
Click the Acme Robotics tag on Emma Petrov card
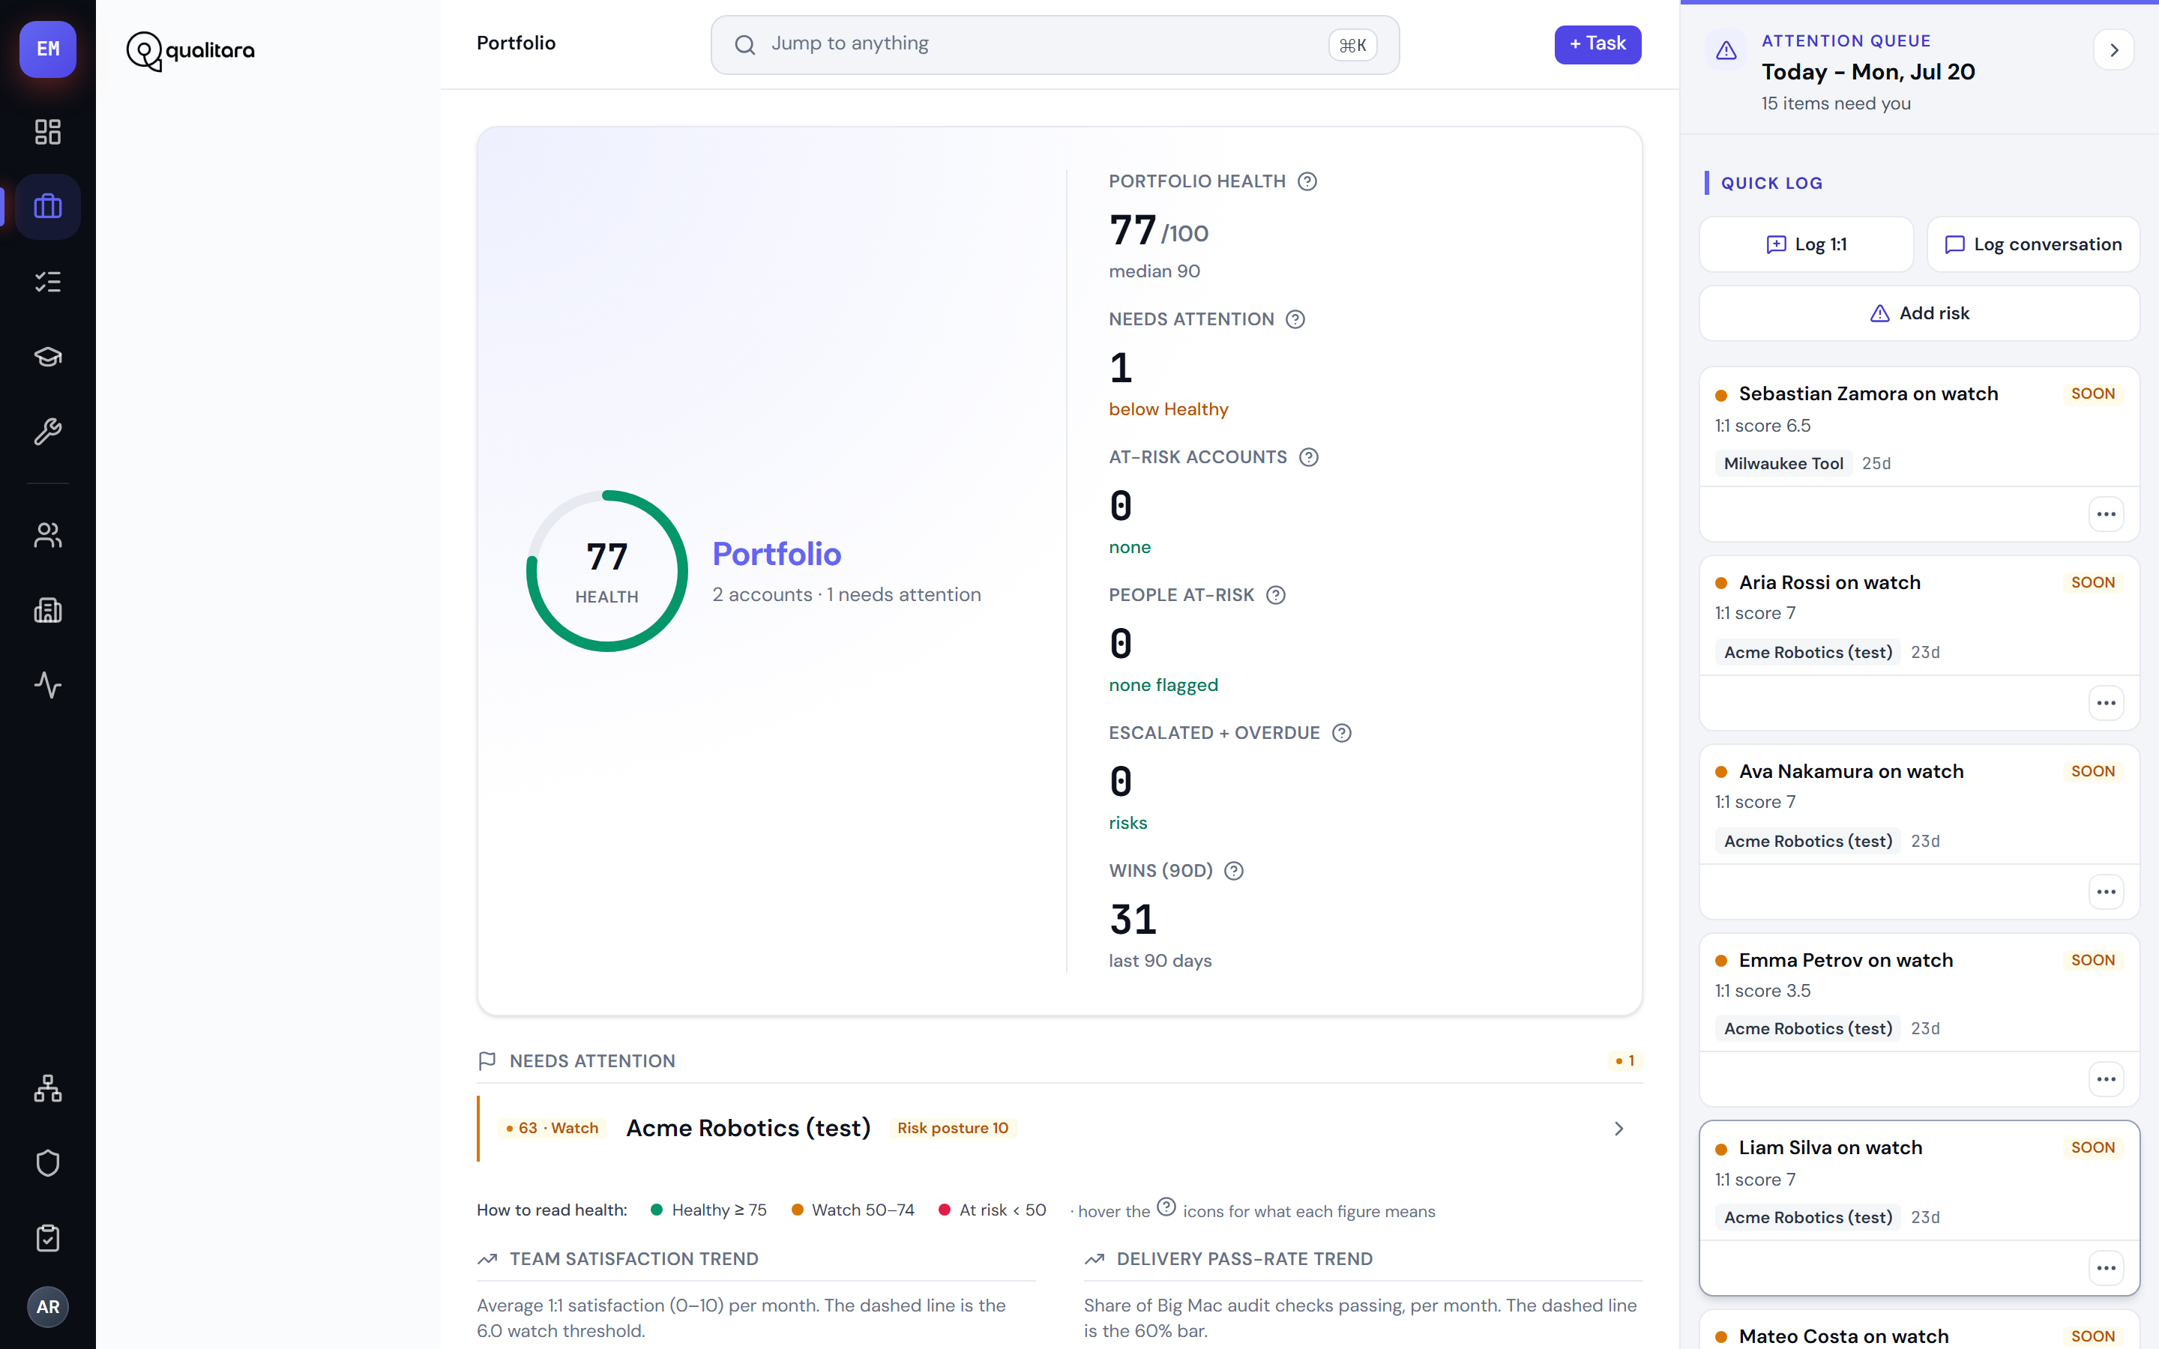(1807, 1029)
